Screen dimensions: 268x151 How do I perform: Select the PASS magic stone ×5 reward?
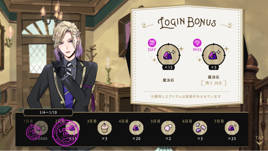tap(214, 56)
